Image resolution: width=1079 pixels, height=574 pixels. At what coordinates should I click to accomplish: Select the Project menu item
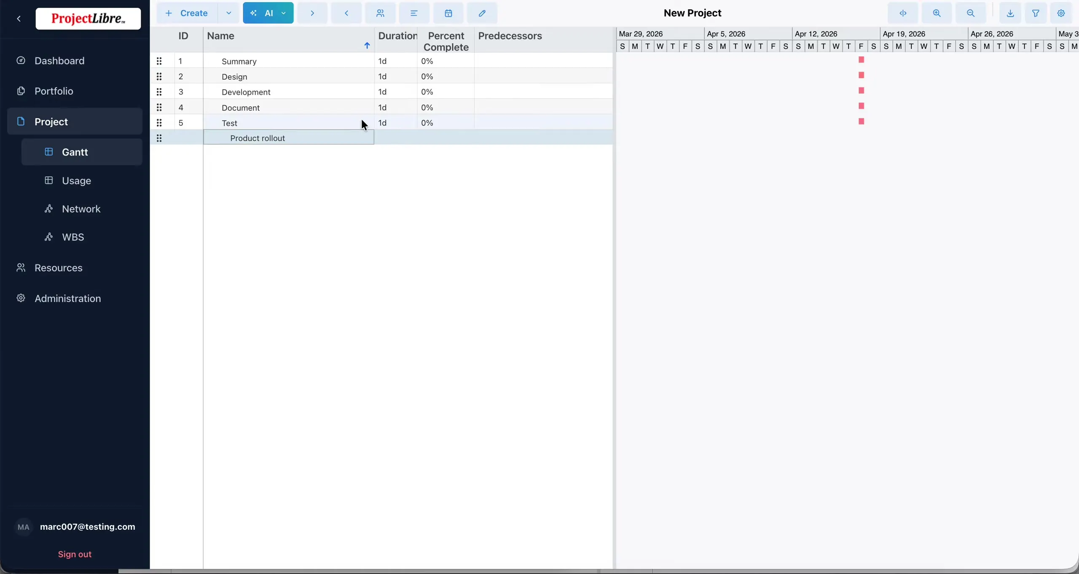click(75, 121)
